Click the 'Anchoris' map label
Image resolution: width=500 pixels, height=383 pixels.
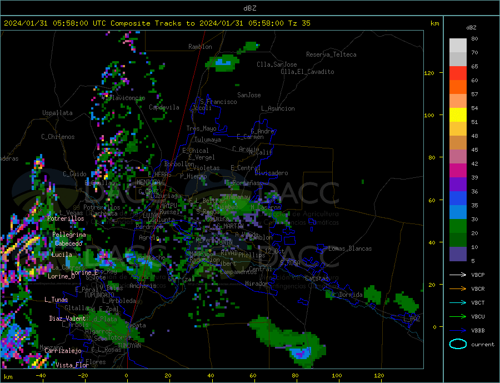click(x=143, y=286)
